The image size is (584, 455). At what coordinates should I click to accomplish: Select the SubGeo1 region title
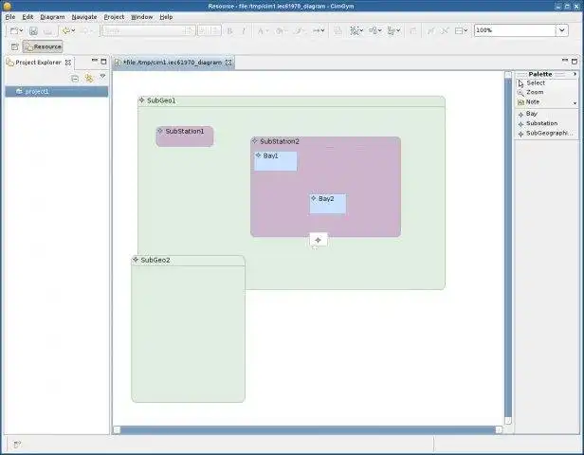click(x=161, y=100)
